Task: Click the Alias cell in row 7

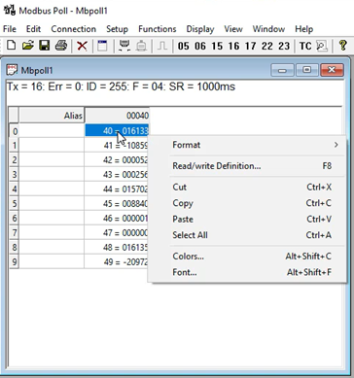Action: pyautogui.click(x=52, y=233)
